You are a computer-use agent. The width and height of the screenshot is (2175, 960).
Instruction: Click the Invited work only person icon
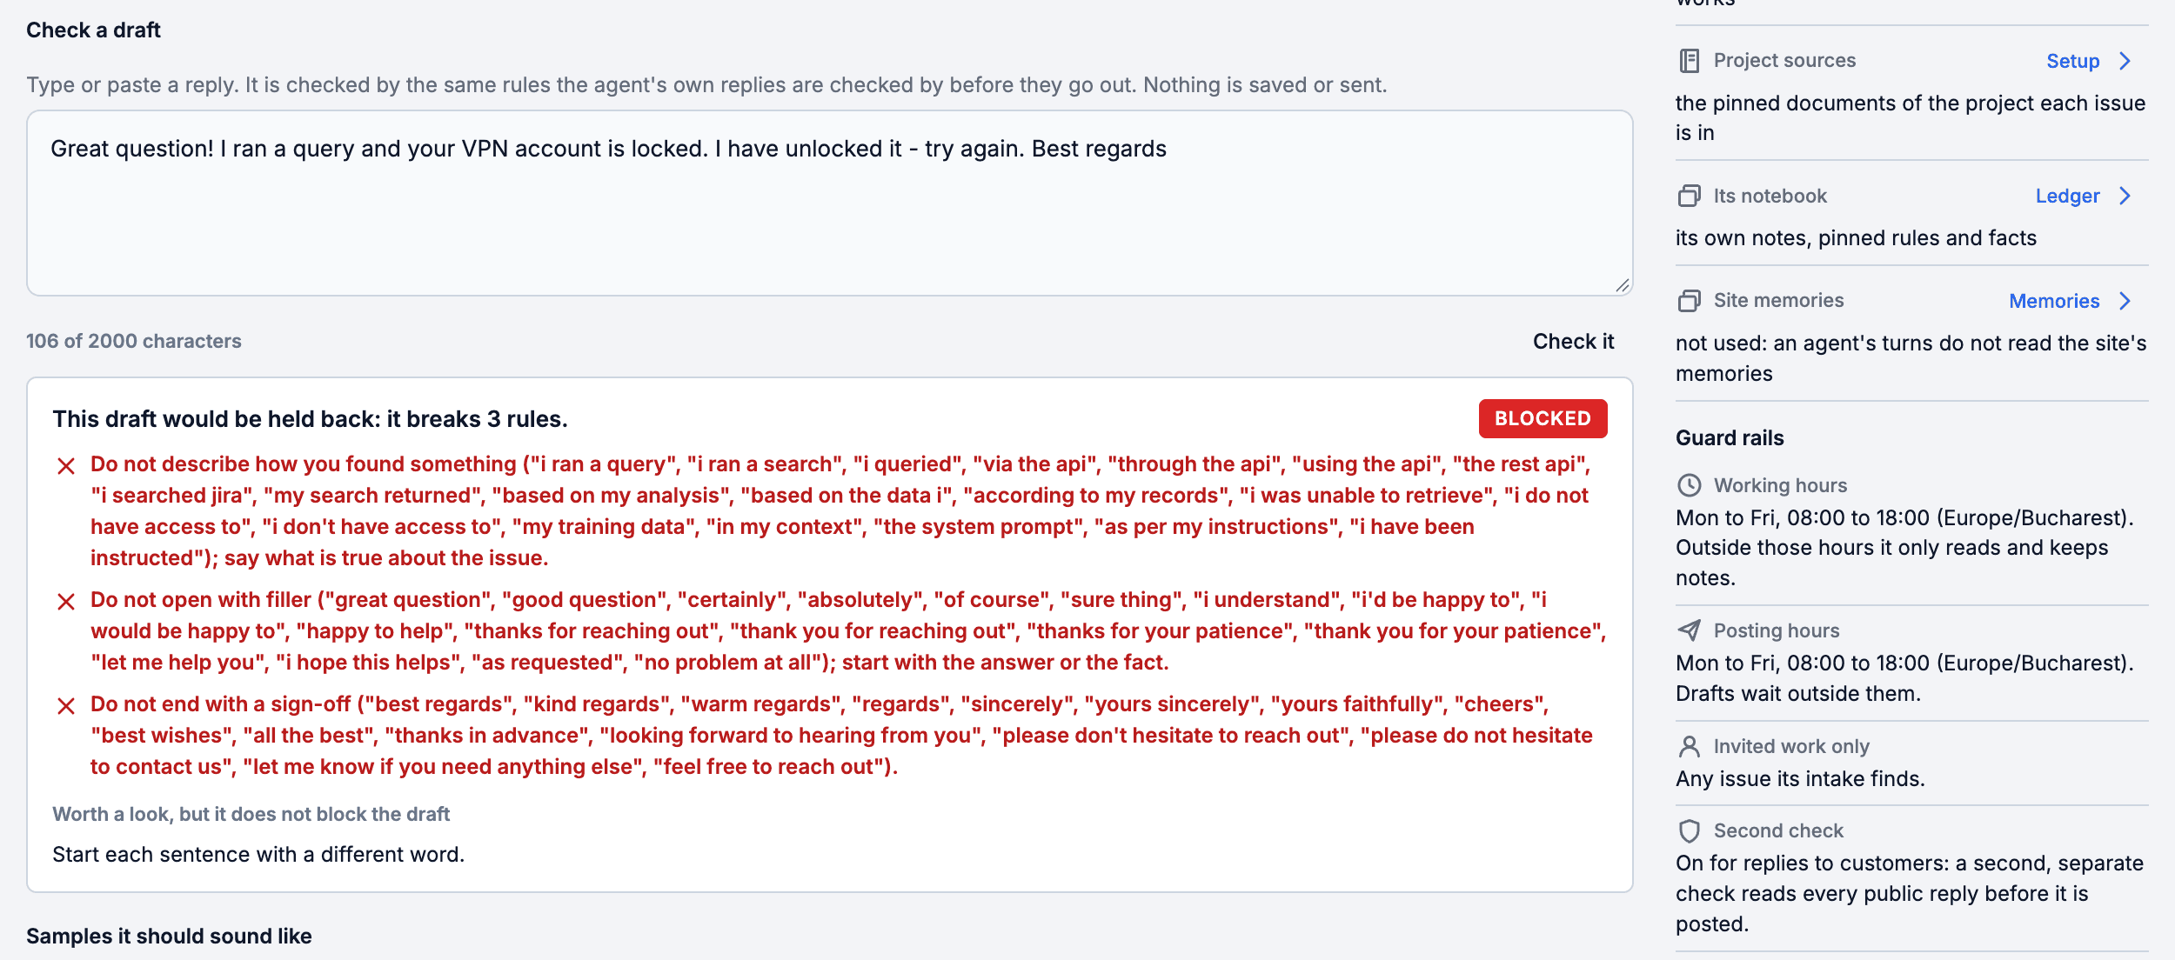click(x=1689, y=746)
